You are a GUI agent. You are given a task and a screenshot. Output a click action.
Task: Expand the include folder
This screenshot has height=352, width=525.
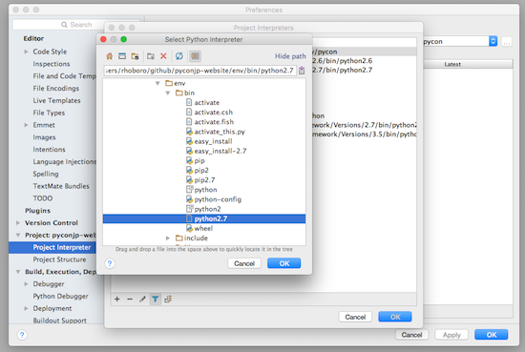[x=168, y=238]
